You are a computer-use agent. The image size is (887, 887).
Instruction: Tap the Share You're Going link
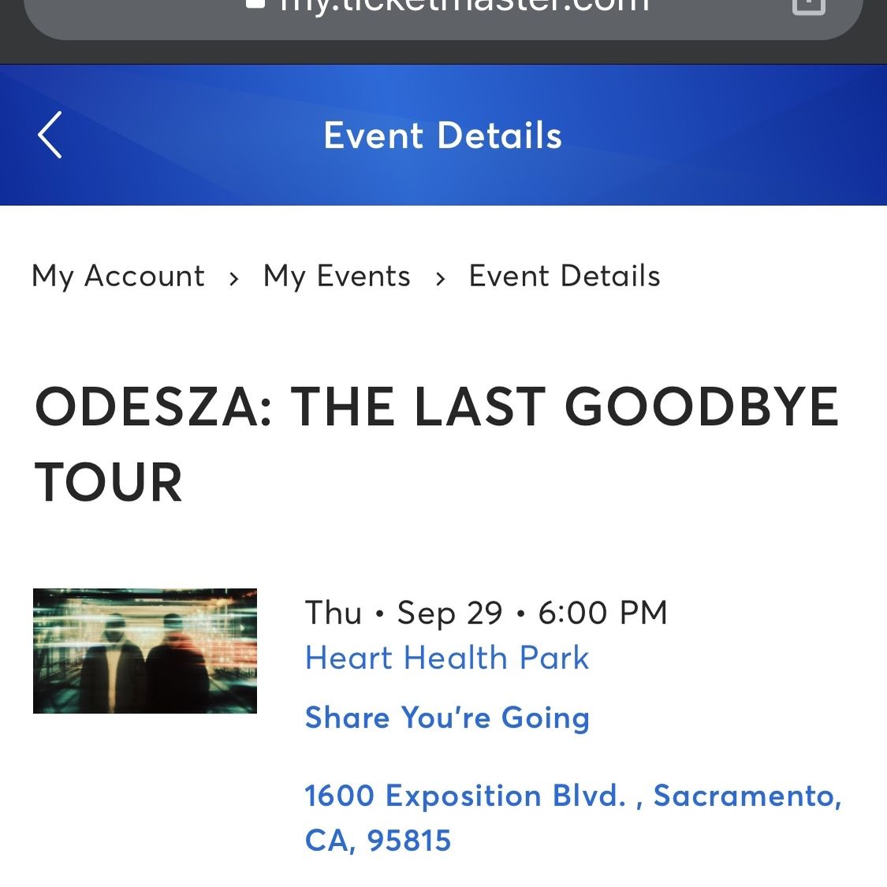click(x=447, y=717)
